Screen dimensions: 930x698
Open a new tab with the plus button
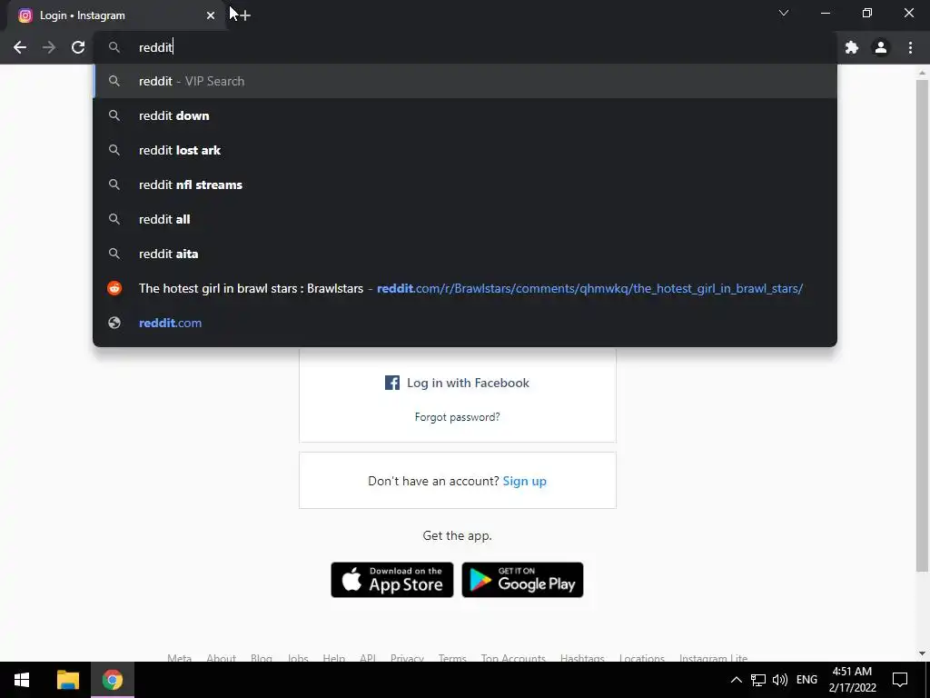pos(244,15)
